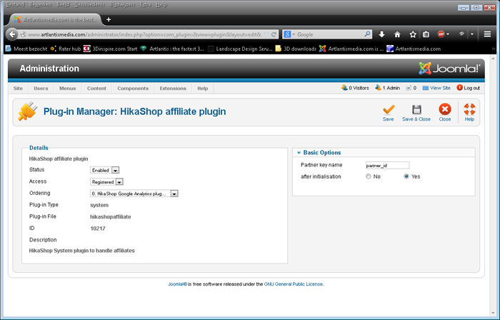The width and height of the screenshot is (500, 320).
Task: Click the Adblock Plus icon
Action: click(x=441, y=34)
